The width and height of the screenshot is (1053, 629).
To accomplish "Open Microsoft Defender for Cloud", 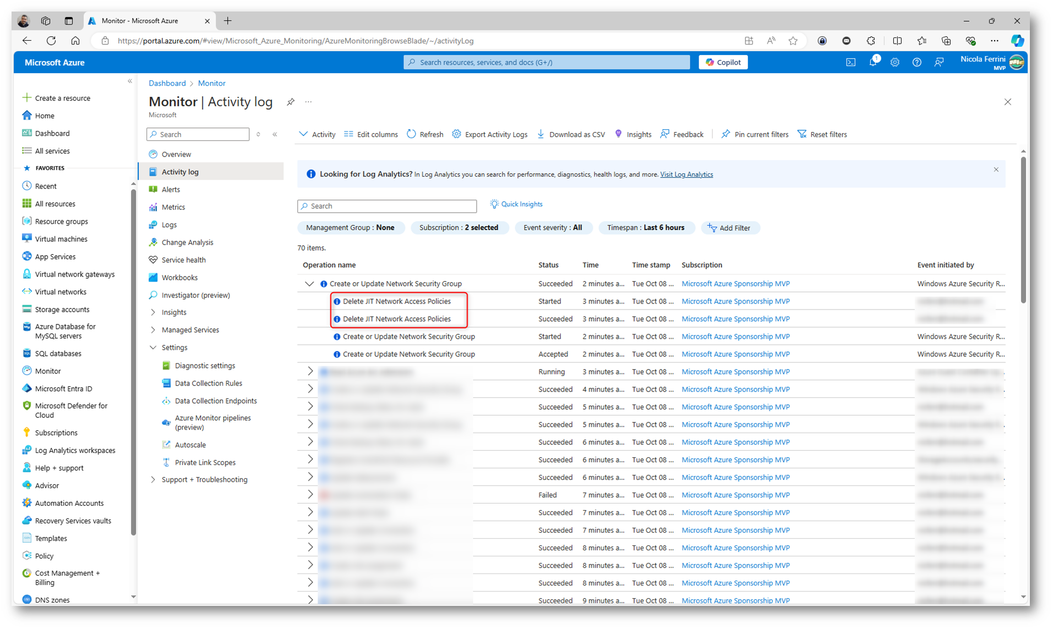I will click(71, 410).
